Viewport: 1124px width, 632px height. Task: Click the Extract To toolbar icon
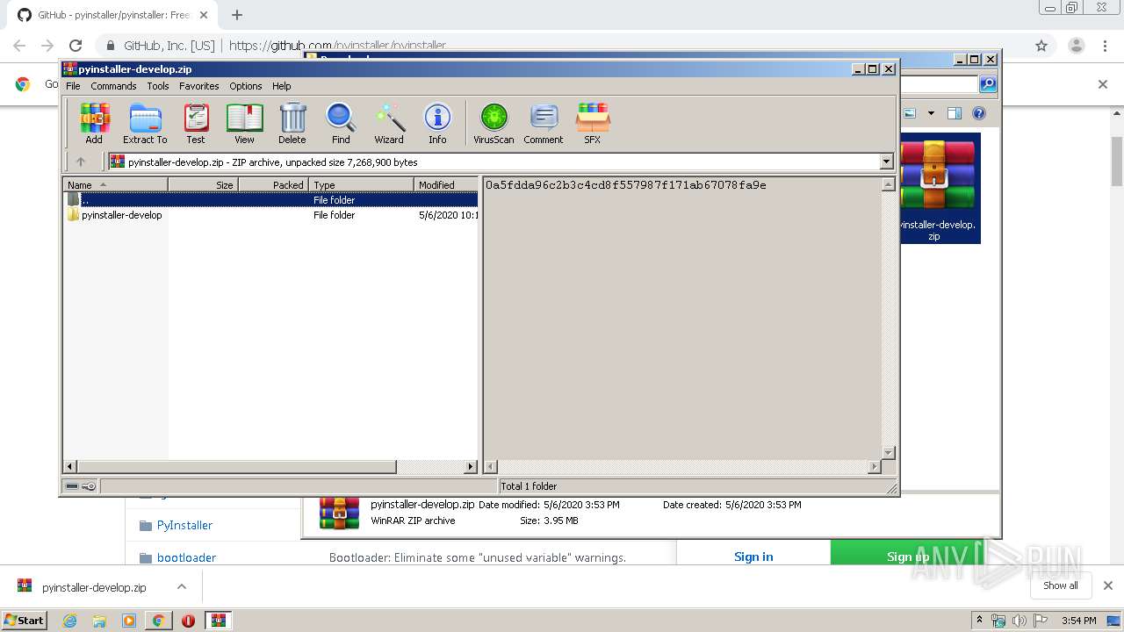click(145, 124)
